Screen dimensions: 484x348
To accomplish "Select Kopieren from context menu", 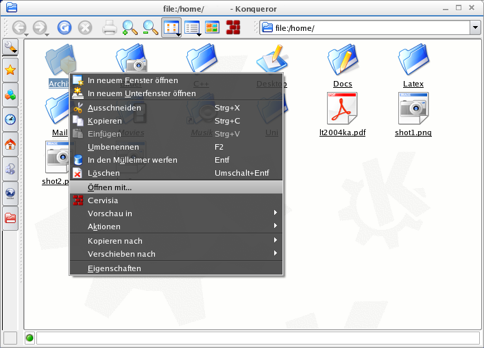I will (176, 121).
